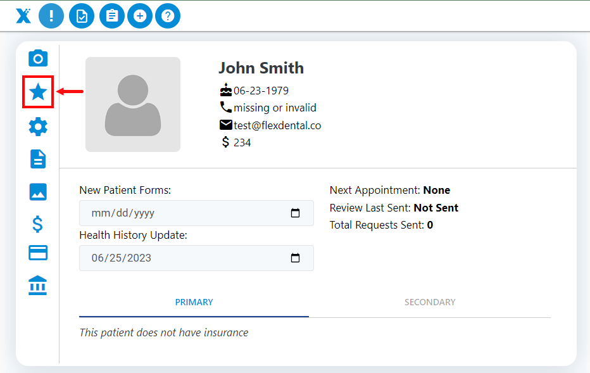
Task: Click the dollar balance icon beside 234
Action: 225,142
